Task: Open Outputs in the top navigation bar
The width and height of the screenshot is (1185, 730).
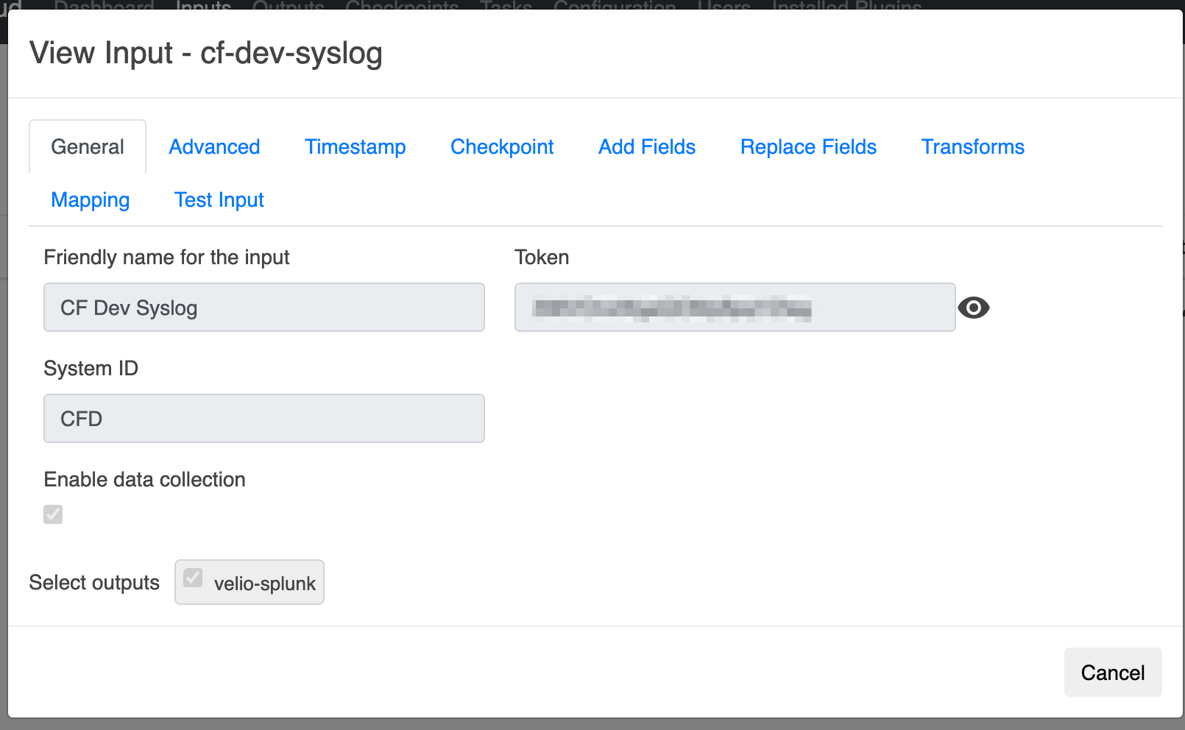Action: click(288, 5)
